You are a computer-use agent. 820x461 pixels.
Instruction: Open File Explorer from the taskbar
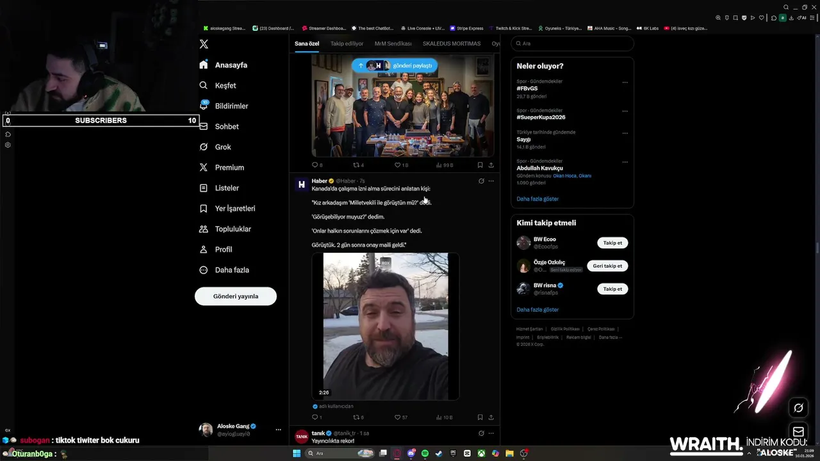(x=509, y=453)
